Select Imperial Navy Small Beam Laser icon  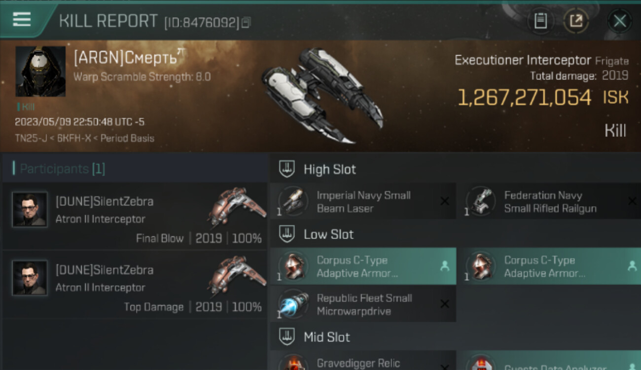(x=293, y=201)
